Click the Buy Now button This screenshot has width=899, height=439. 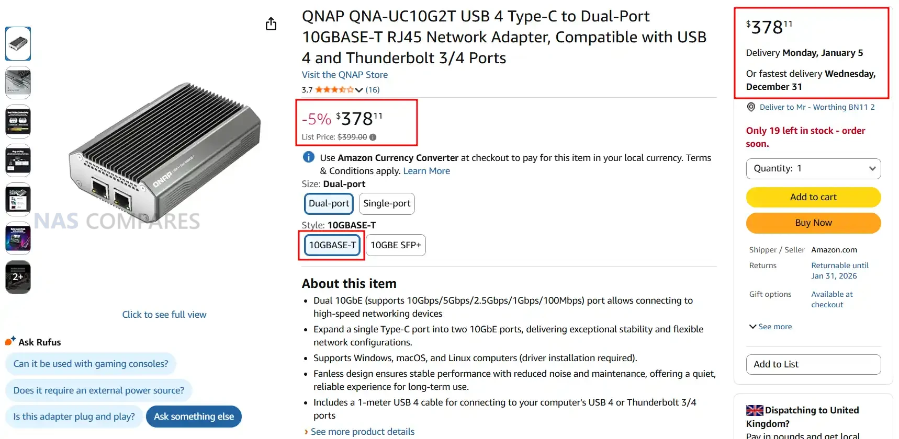point(813,223)
